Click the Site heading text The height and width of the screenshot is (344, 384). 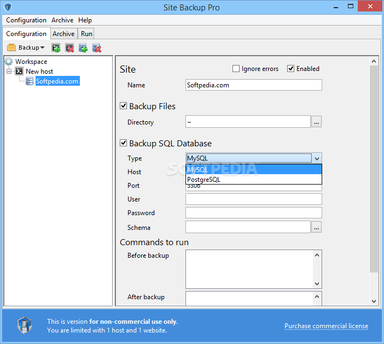(127, 69)
